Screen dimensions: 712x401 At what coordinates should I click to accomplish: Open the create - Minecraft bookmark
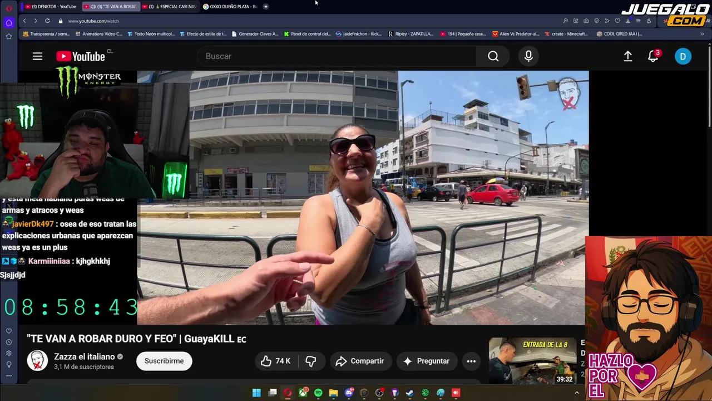click(566, 34)
